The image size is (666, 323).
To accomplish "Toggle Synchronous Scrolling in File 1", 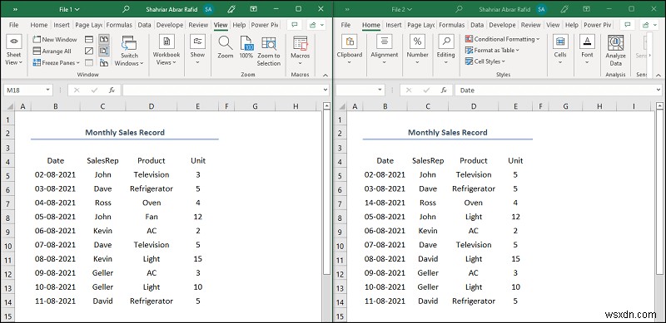I will coord(103,51).
